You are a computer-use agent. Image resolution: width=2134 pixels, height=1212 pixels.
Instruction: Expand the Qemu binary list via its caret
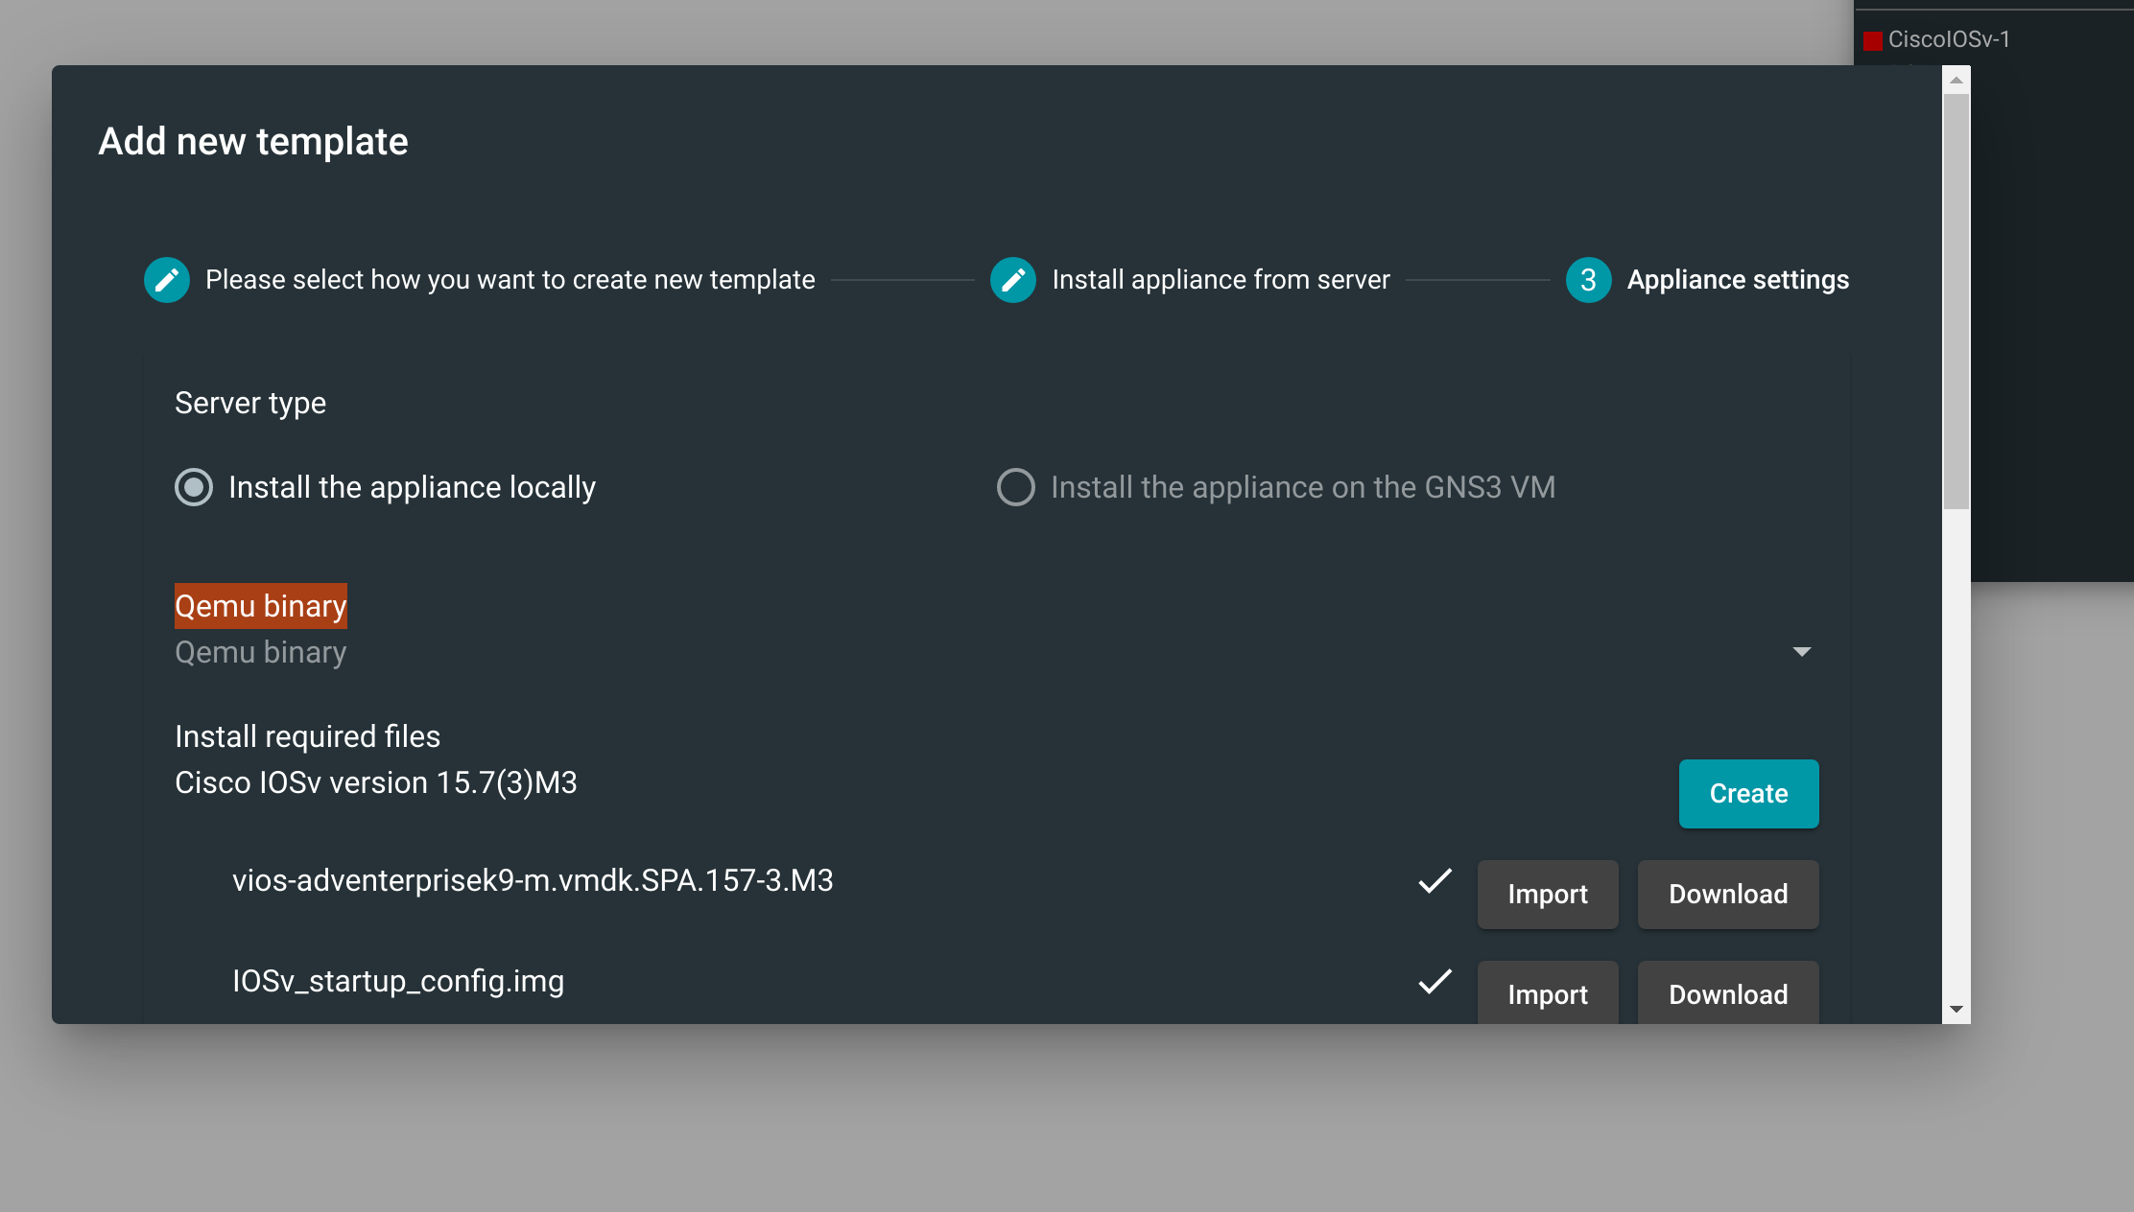[1803, 652]
